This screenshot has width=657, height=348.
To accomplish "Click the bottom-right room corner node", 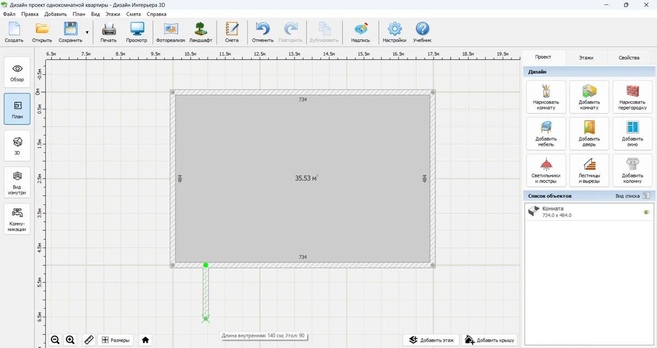I will click(433, 265).
